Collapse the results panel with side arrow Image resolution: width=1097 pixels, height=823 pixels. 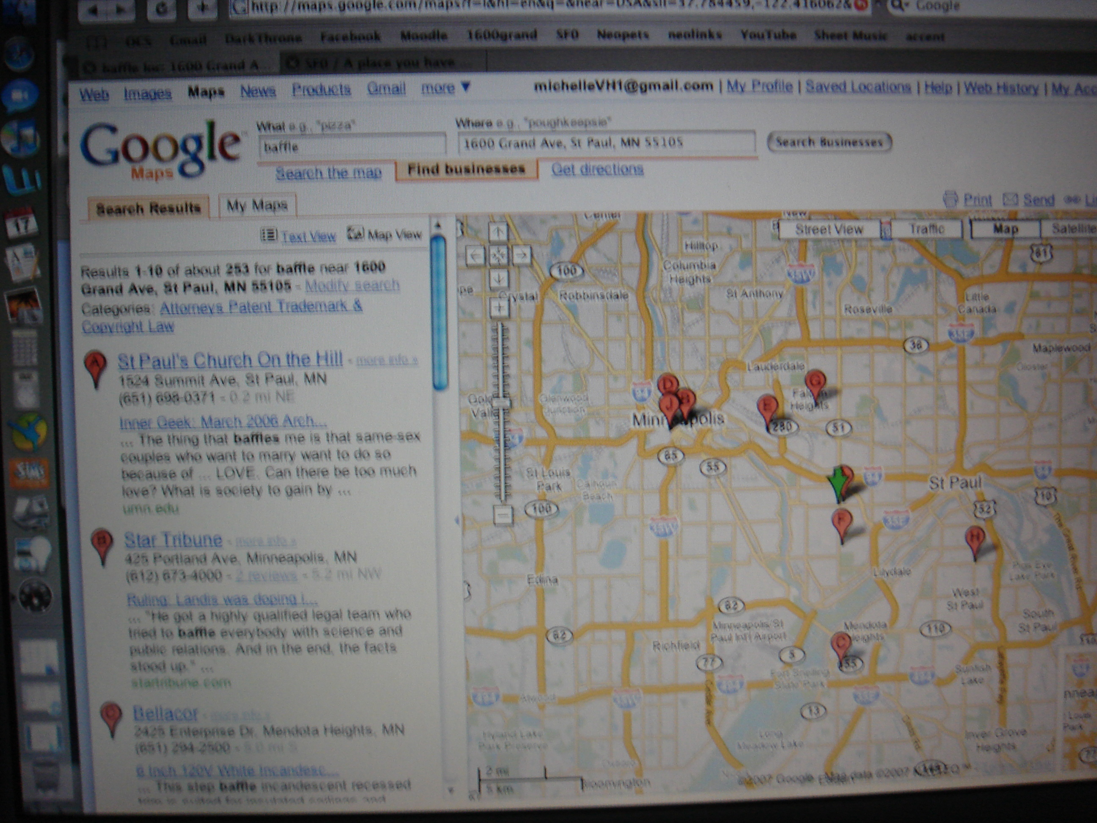click(457, 520)
